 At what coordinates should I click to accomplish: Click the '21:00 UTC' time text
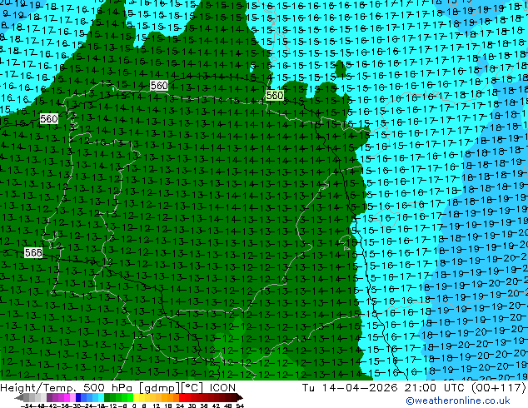(x=436, y=388)
